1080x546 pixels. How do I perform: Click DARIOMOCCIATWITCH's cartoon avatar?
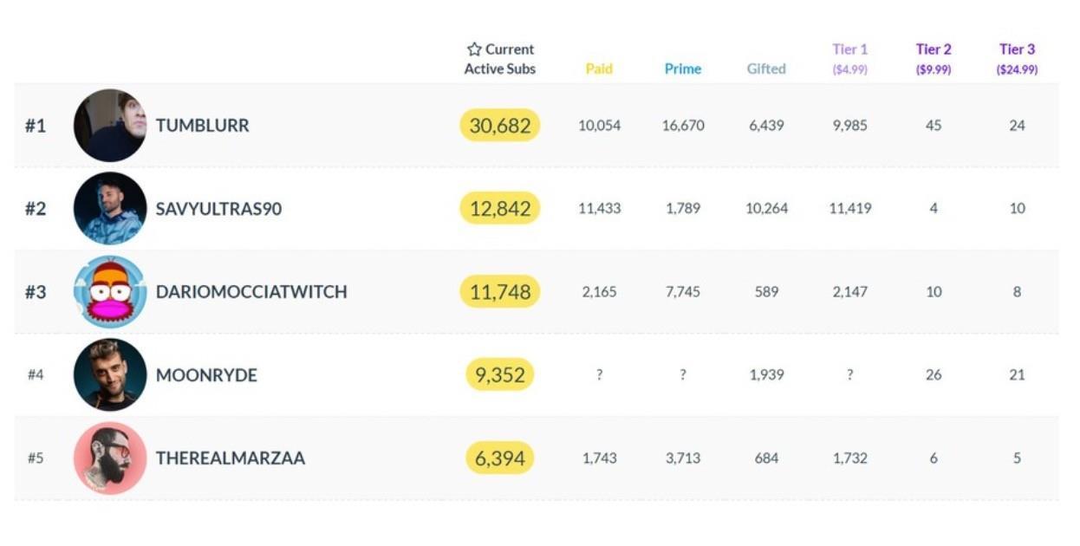(110, 292)
